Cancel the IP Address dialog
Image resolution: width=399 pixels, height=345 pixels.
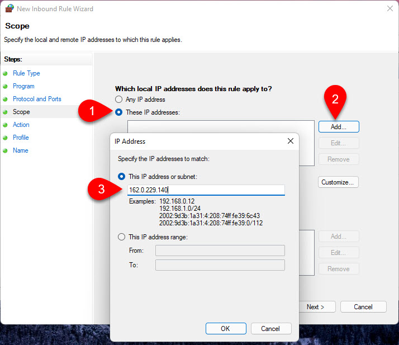click(x=270, y=328)
